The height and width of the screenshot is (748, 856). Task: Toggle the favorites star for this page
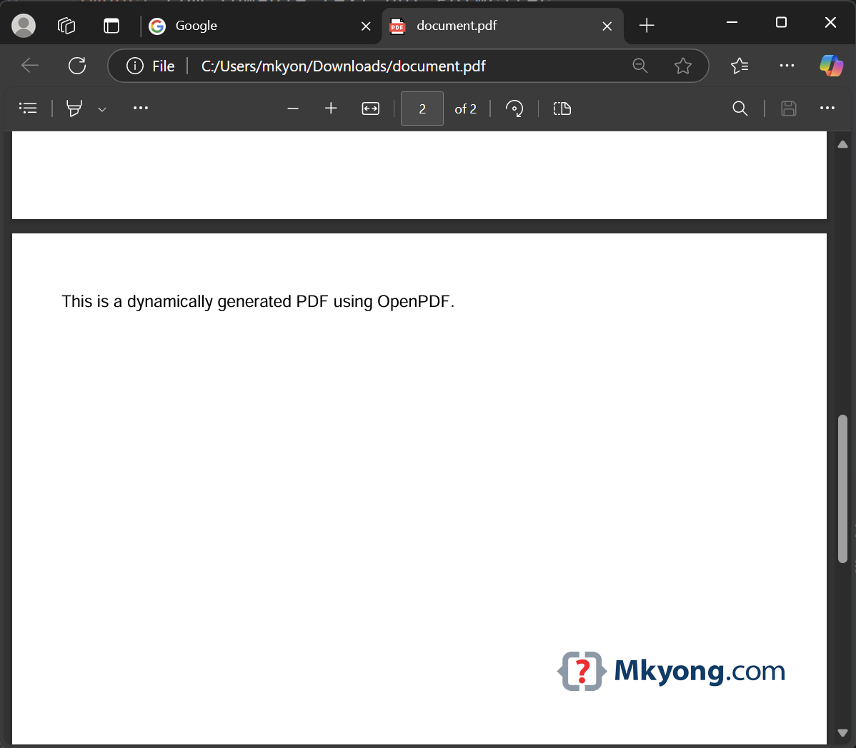coord(683,65)
